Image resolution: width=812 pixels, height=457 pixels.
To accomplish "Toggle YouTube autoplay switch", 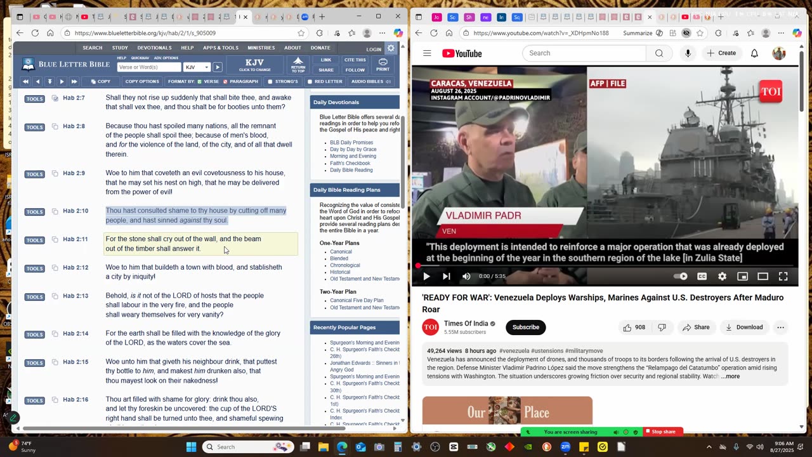I will coord(680,276).
